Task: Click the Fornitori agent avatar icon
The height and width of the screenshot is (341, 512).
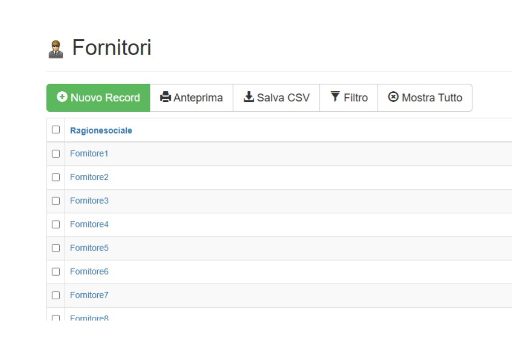Action: (x=55, y=49)
